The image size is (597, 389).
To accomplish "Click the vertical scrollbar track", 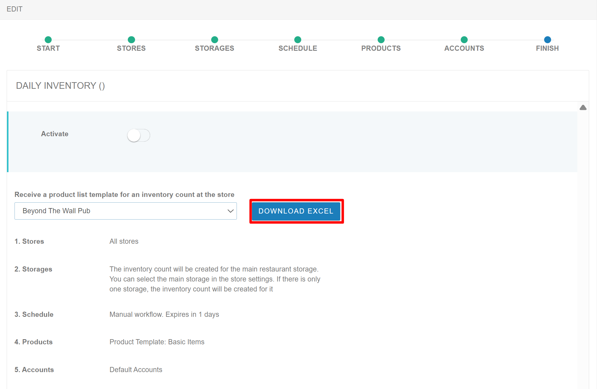I will click(x=583, y=242).
